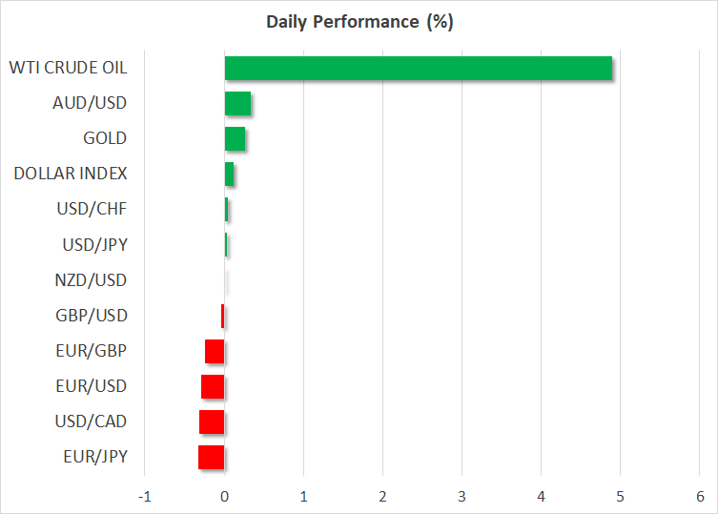The width and height of the screenshot is (718, 514).
Task: Select the AUD/USD category label
Action: tap(90, 103)
